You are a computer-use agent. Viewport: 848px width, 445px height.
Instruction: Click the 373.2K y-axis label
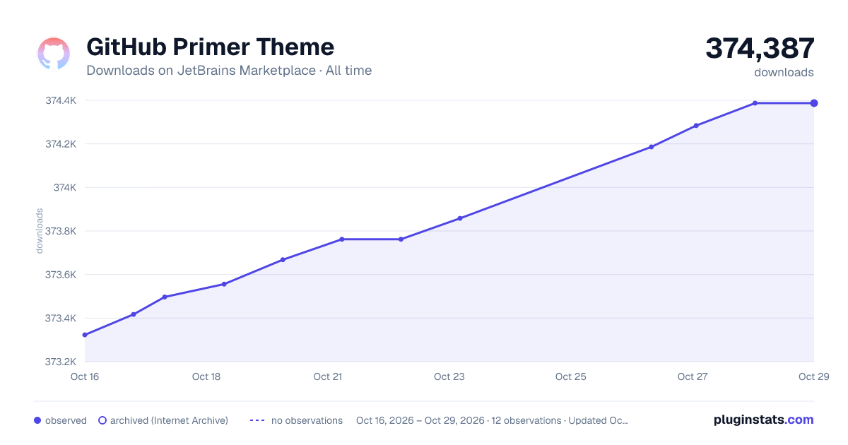[61, 362]
